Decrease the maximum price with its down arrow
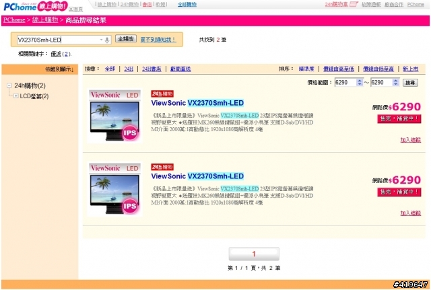Screen dimensions: 431x290 coord(395,84)
